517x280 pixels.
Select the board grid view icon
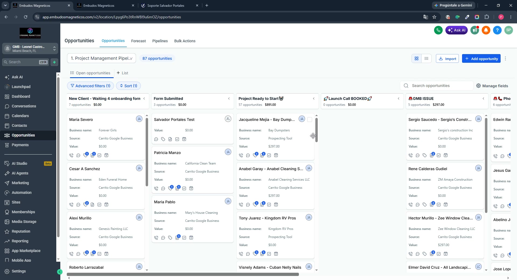416,58
